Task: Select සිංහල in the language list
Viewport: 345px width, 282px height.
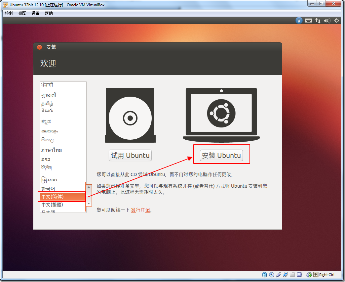Action: point(63,140)
